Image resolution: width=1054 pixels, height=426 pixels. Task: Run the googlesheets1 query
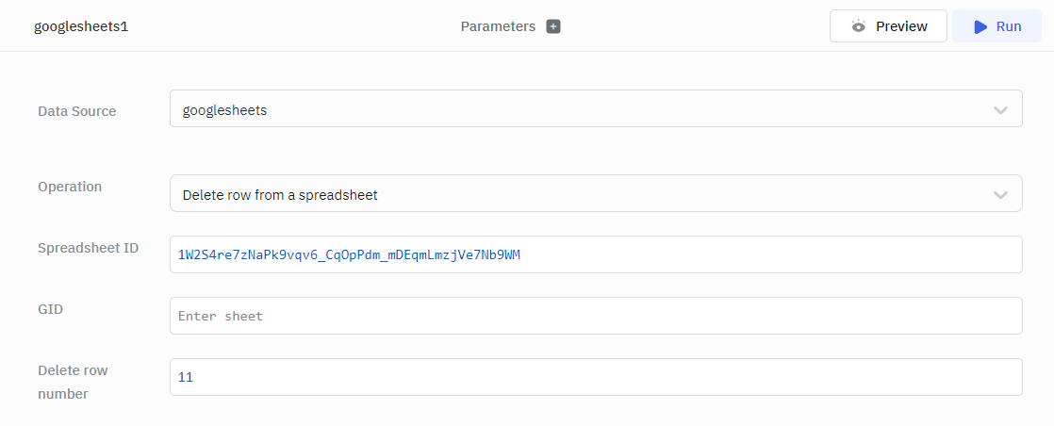(x=997, y=26)
